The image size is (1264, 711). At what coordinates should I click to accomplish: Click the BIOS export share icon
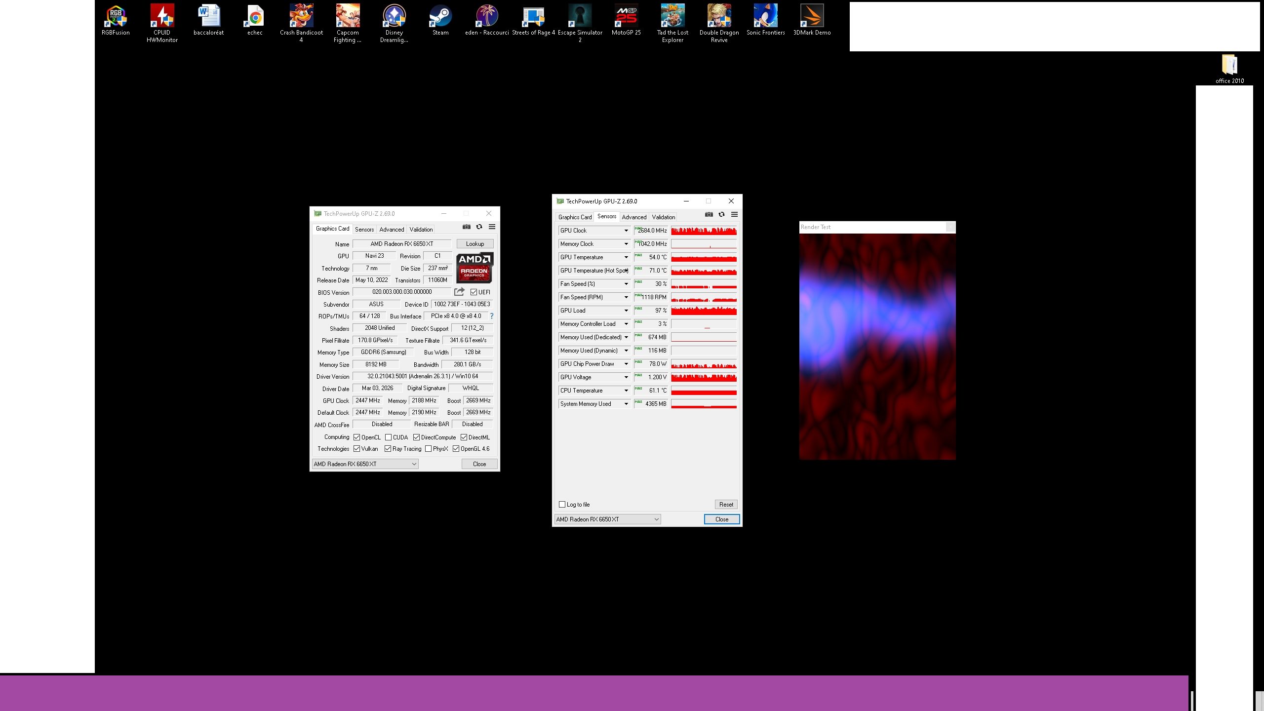tap(459, 292)
